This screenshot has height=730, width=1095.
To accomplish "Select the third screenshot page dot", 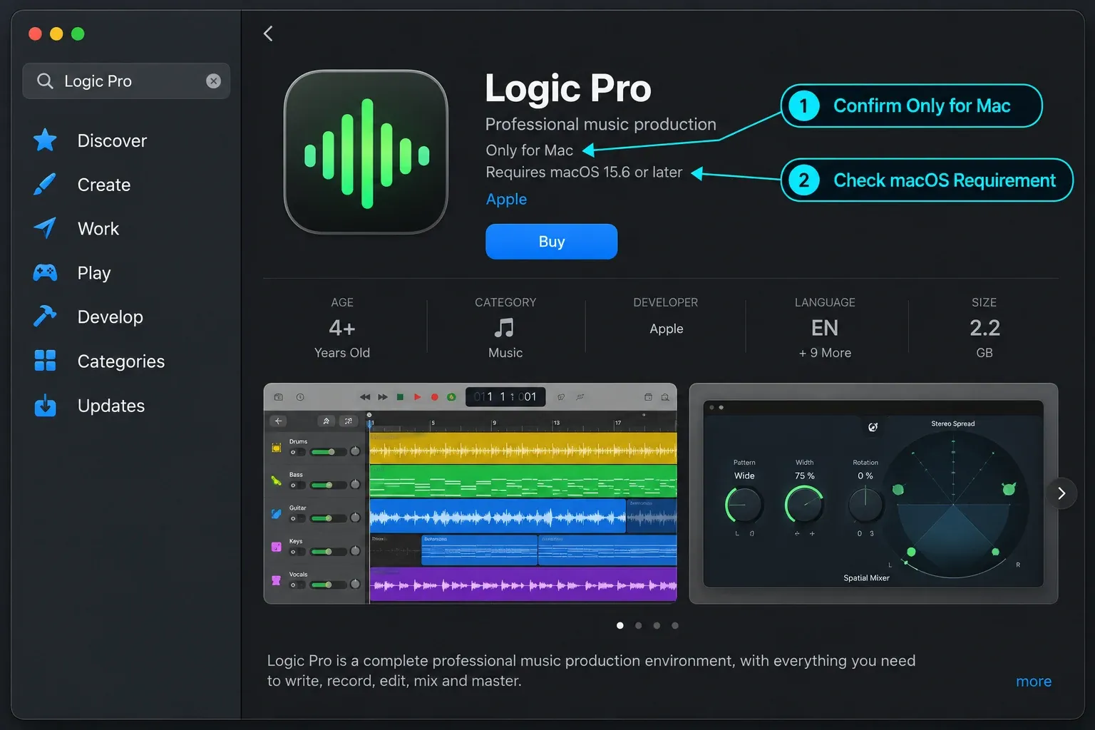I will pos(657,626).
